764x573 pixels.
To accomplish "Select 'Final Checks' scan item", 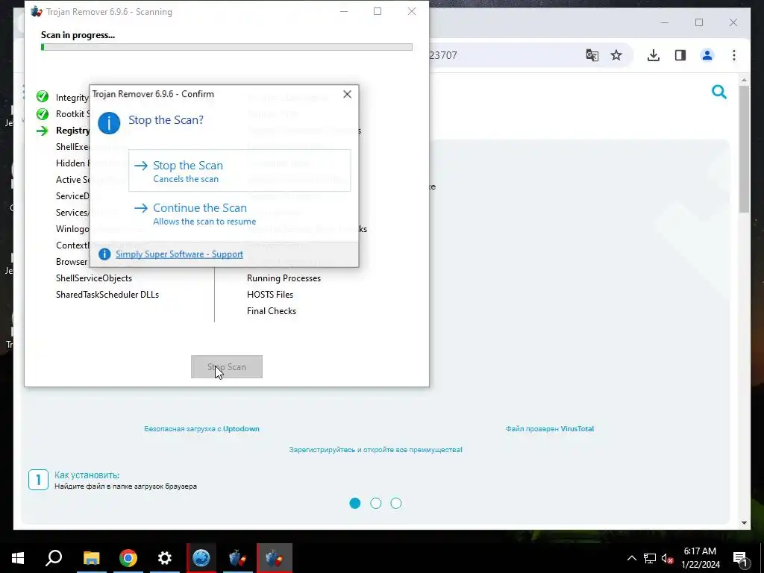I will pos(272,311).
